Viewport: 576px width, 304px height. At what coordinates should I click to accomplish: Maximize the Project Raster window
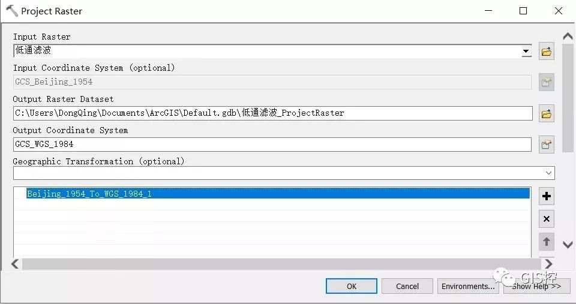click(x=523, y=11)
